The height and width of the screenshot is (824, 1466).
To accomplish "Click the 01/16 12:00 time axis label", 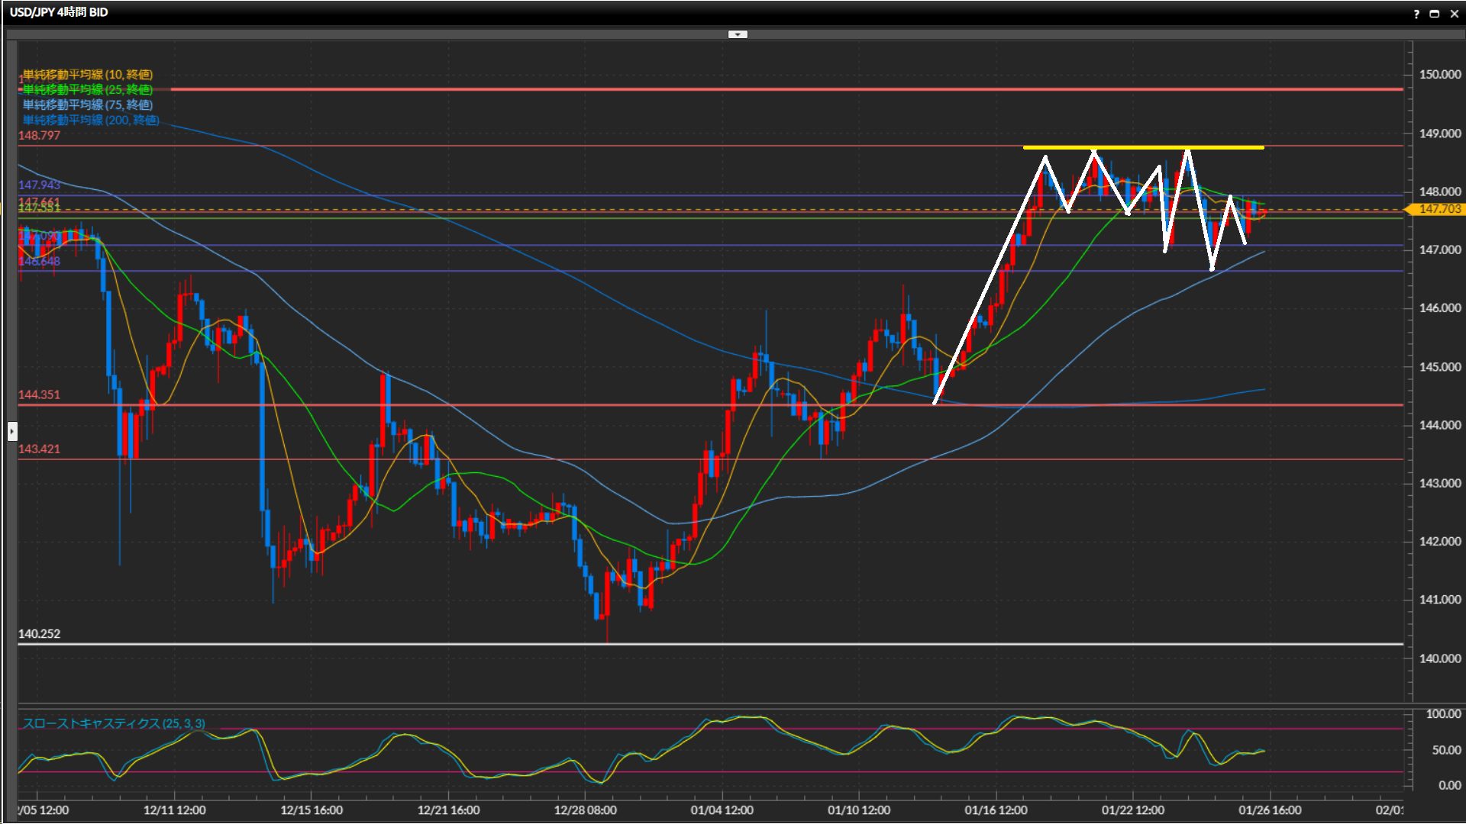I will (996, 810).
